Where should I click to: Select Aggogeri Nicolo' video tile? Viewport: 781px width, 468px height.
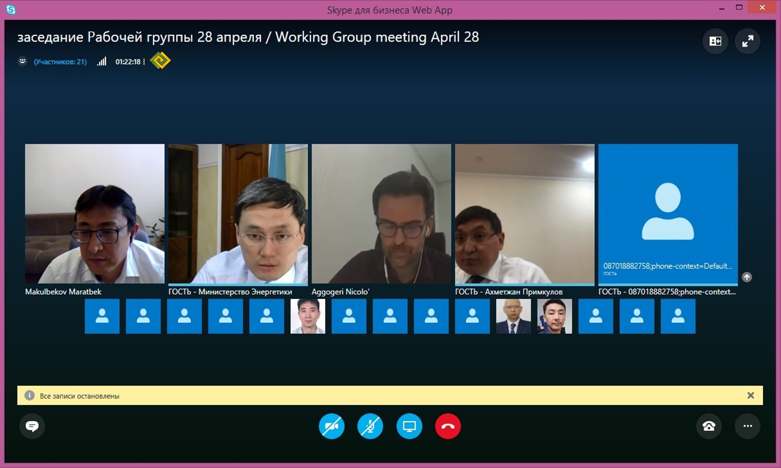(x=381, y=214)
